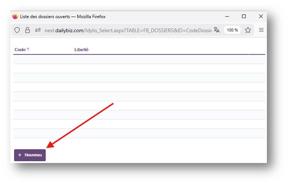The height and width of the screenshot is (184, 288).
Task: Maximize the Firefox popup window
Action: coord(244,16)
